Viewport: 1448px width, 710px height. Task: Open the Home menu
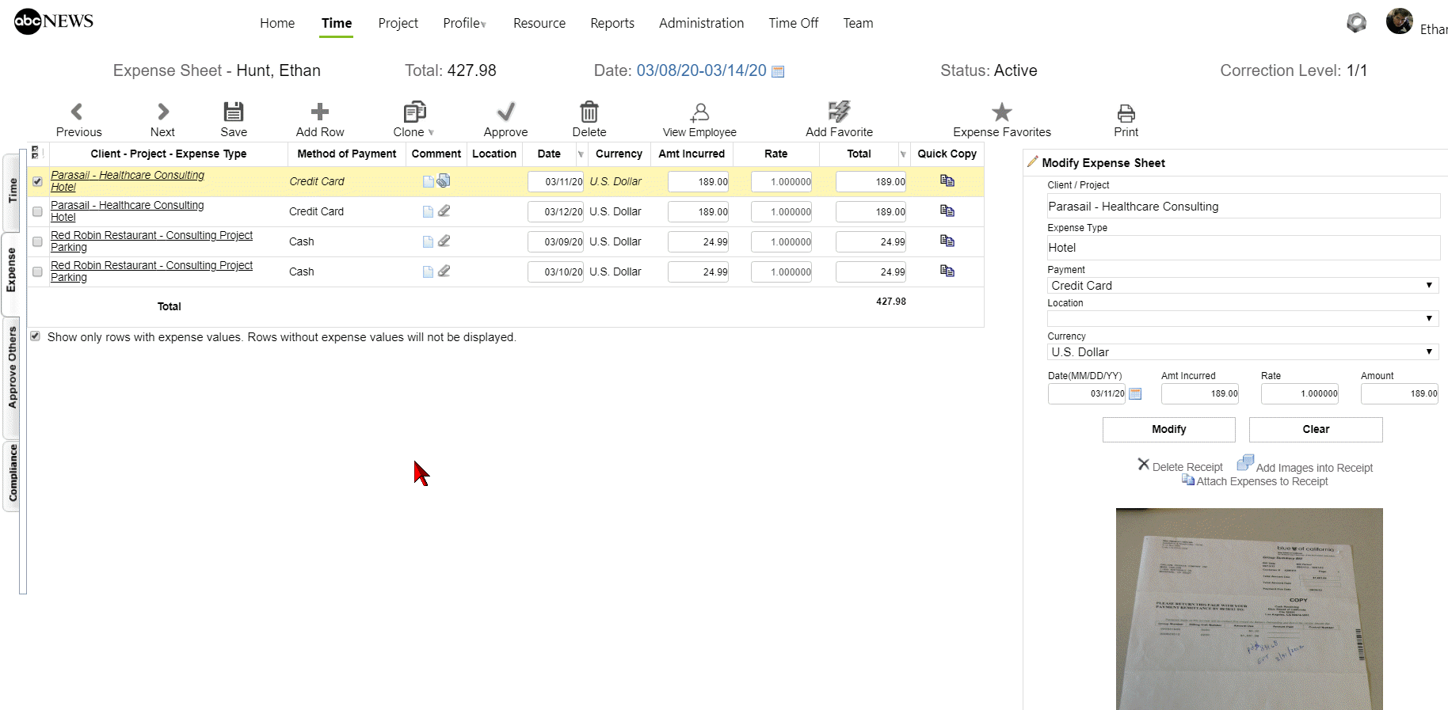pos(277,23)
